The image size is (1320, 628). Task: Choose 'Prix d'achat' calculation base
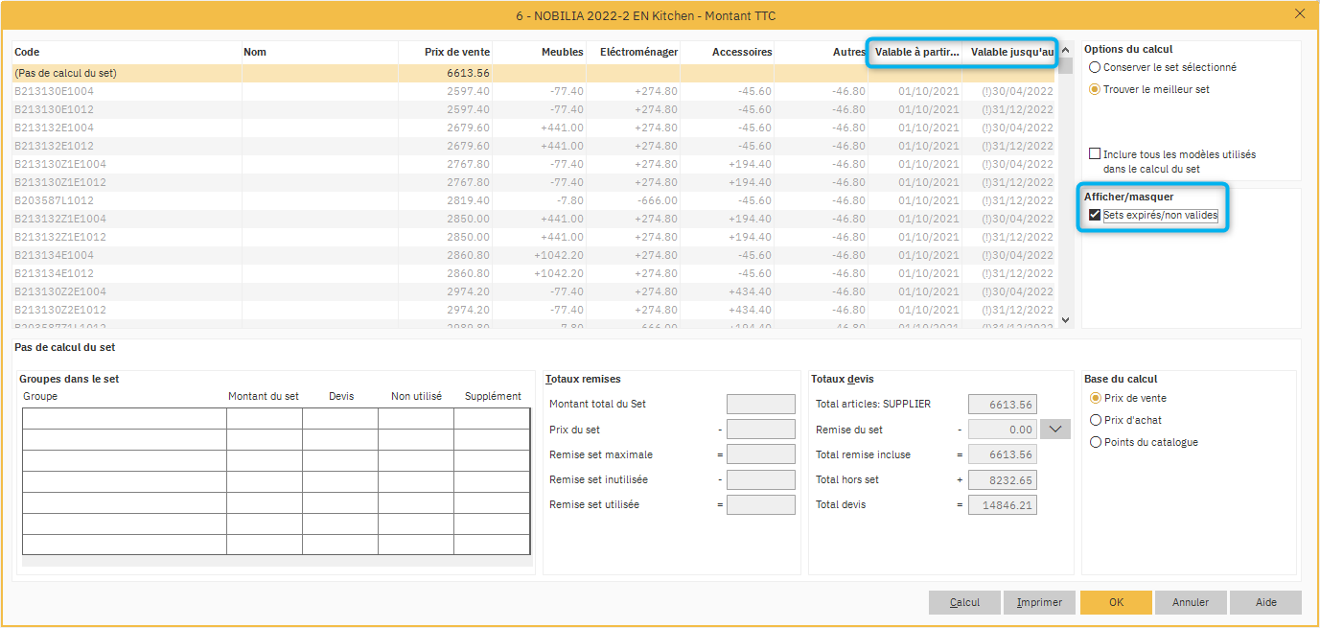tap(1097, 421)
